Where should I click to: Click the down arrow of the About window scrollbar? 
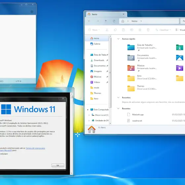tap(71, 173)
